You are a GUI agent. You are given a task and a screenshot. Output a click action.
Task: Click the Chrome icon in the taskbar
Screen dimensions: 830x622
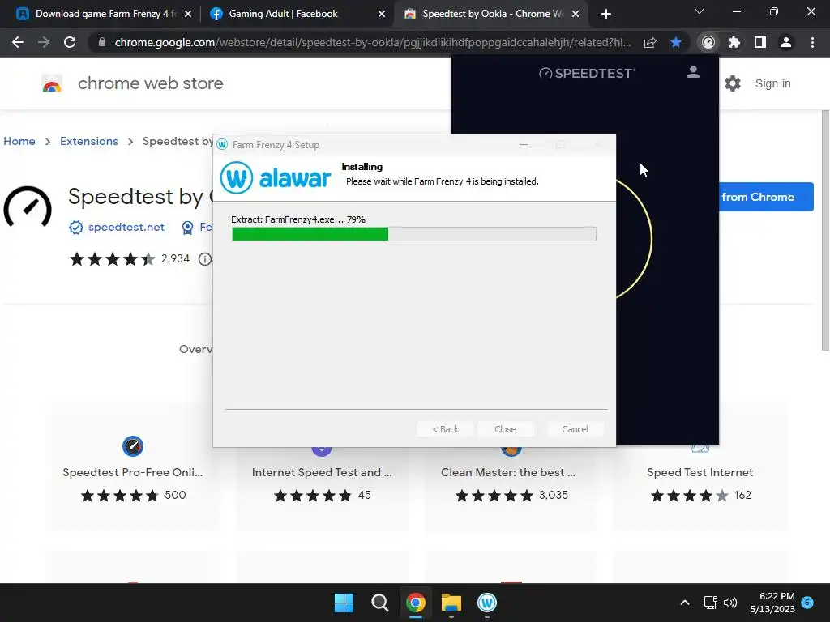tap(416, 603)
